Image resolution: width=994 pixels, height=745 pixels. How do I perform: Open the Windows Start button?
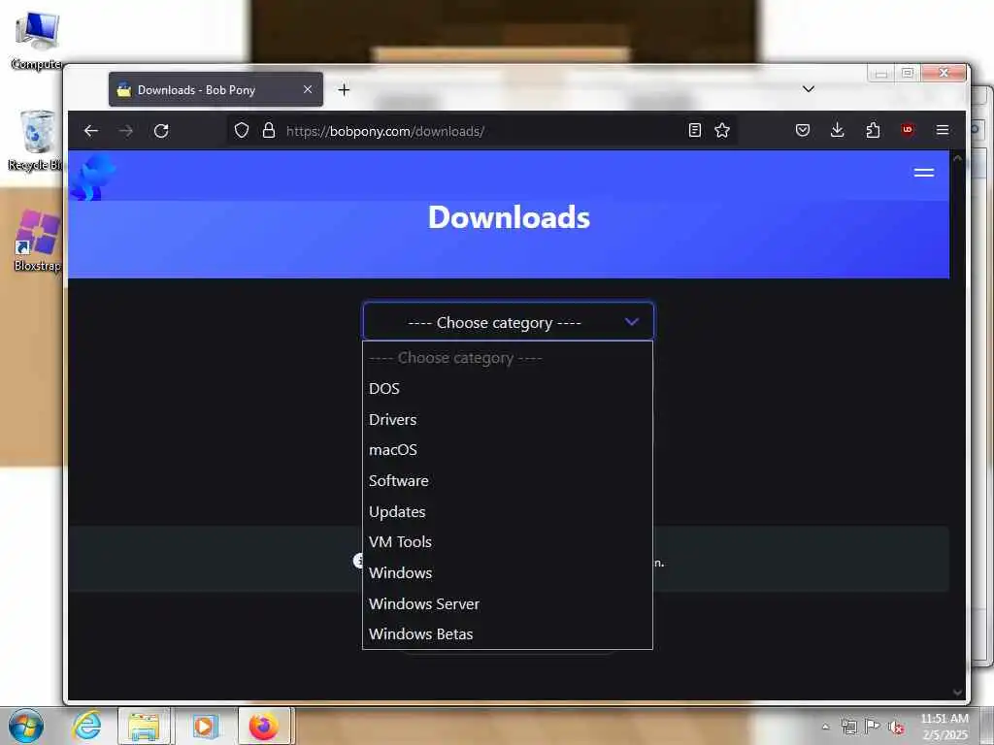pyautogui.click(x=25, y=726)
